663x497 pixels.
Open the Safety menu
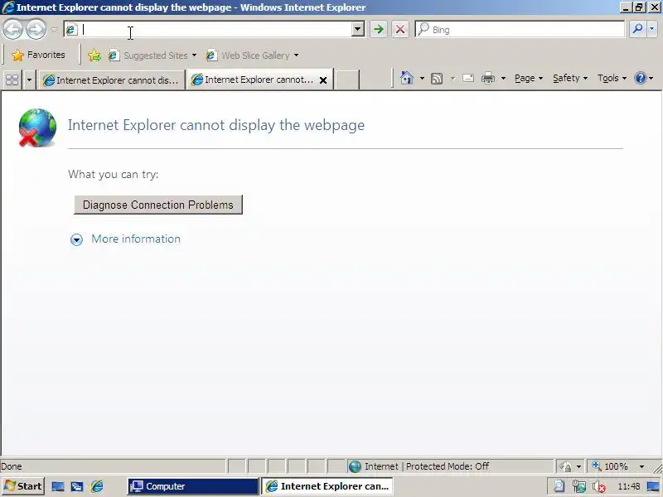coord(570,78)
